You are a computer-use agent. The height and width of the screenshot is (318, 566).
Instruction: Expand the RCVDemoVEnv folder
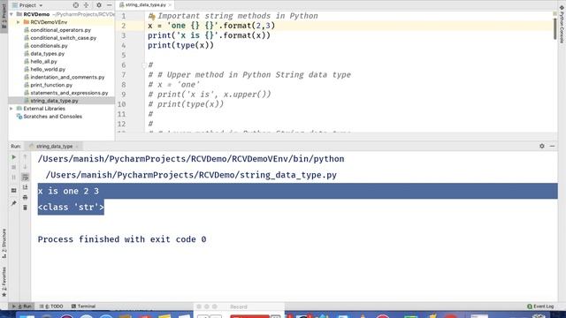coord(19,22)
